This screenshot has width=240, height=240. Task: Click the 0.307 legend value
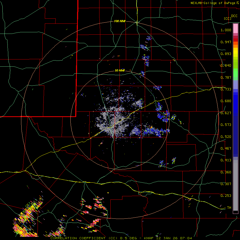226,184
